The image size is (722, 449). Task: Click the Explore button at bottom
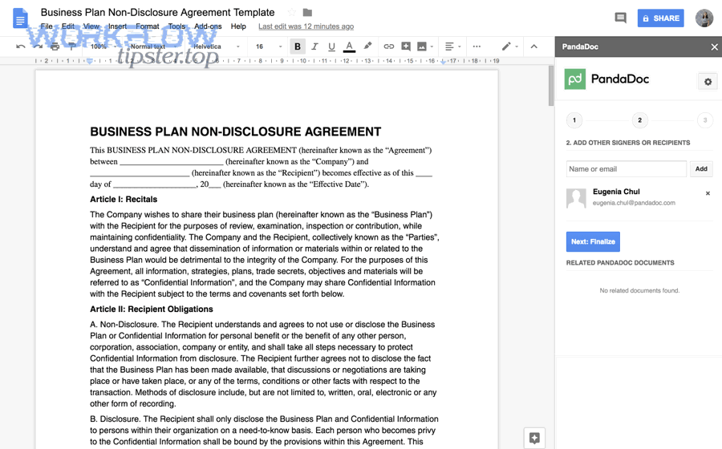pyautogui.click(x=534, y=438)
